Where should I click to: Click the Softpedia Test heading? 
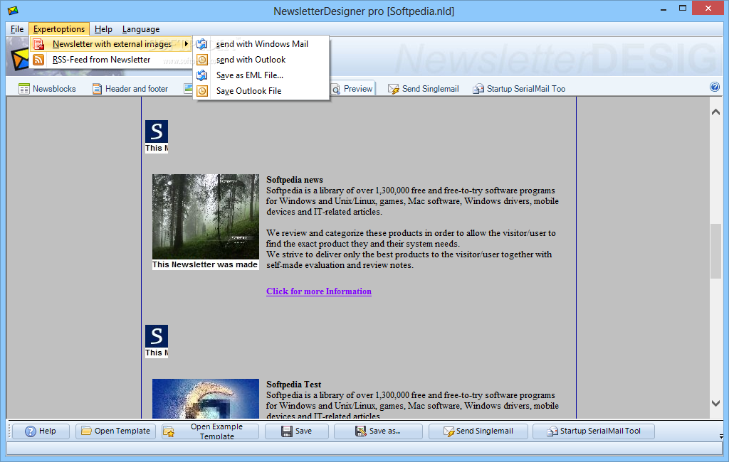pyautogui.click(x=294, y=385)
